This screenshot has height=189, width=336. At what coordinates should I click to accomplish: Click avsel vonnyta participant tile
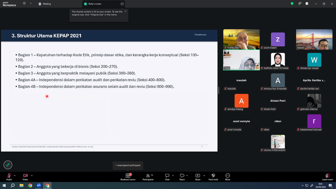[241, 121]
